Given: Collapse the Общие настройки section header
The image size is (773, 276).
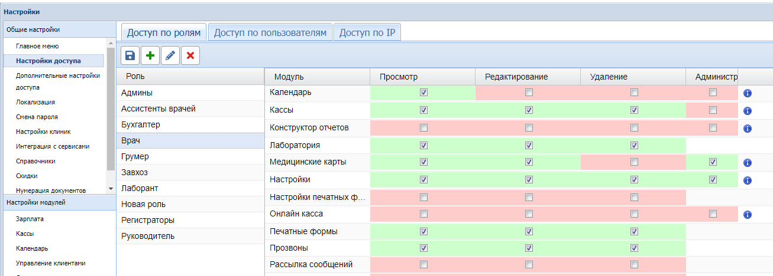Looking at the screenshot, I should (x=58, y=29).
